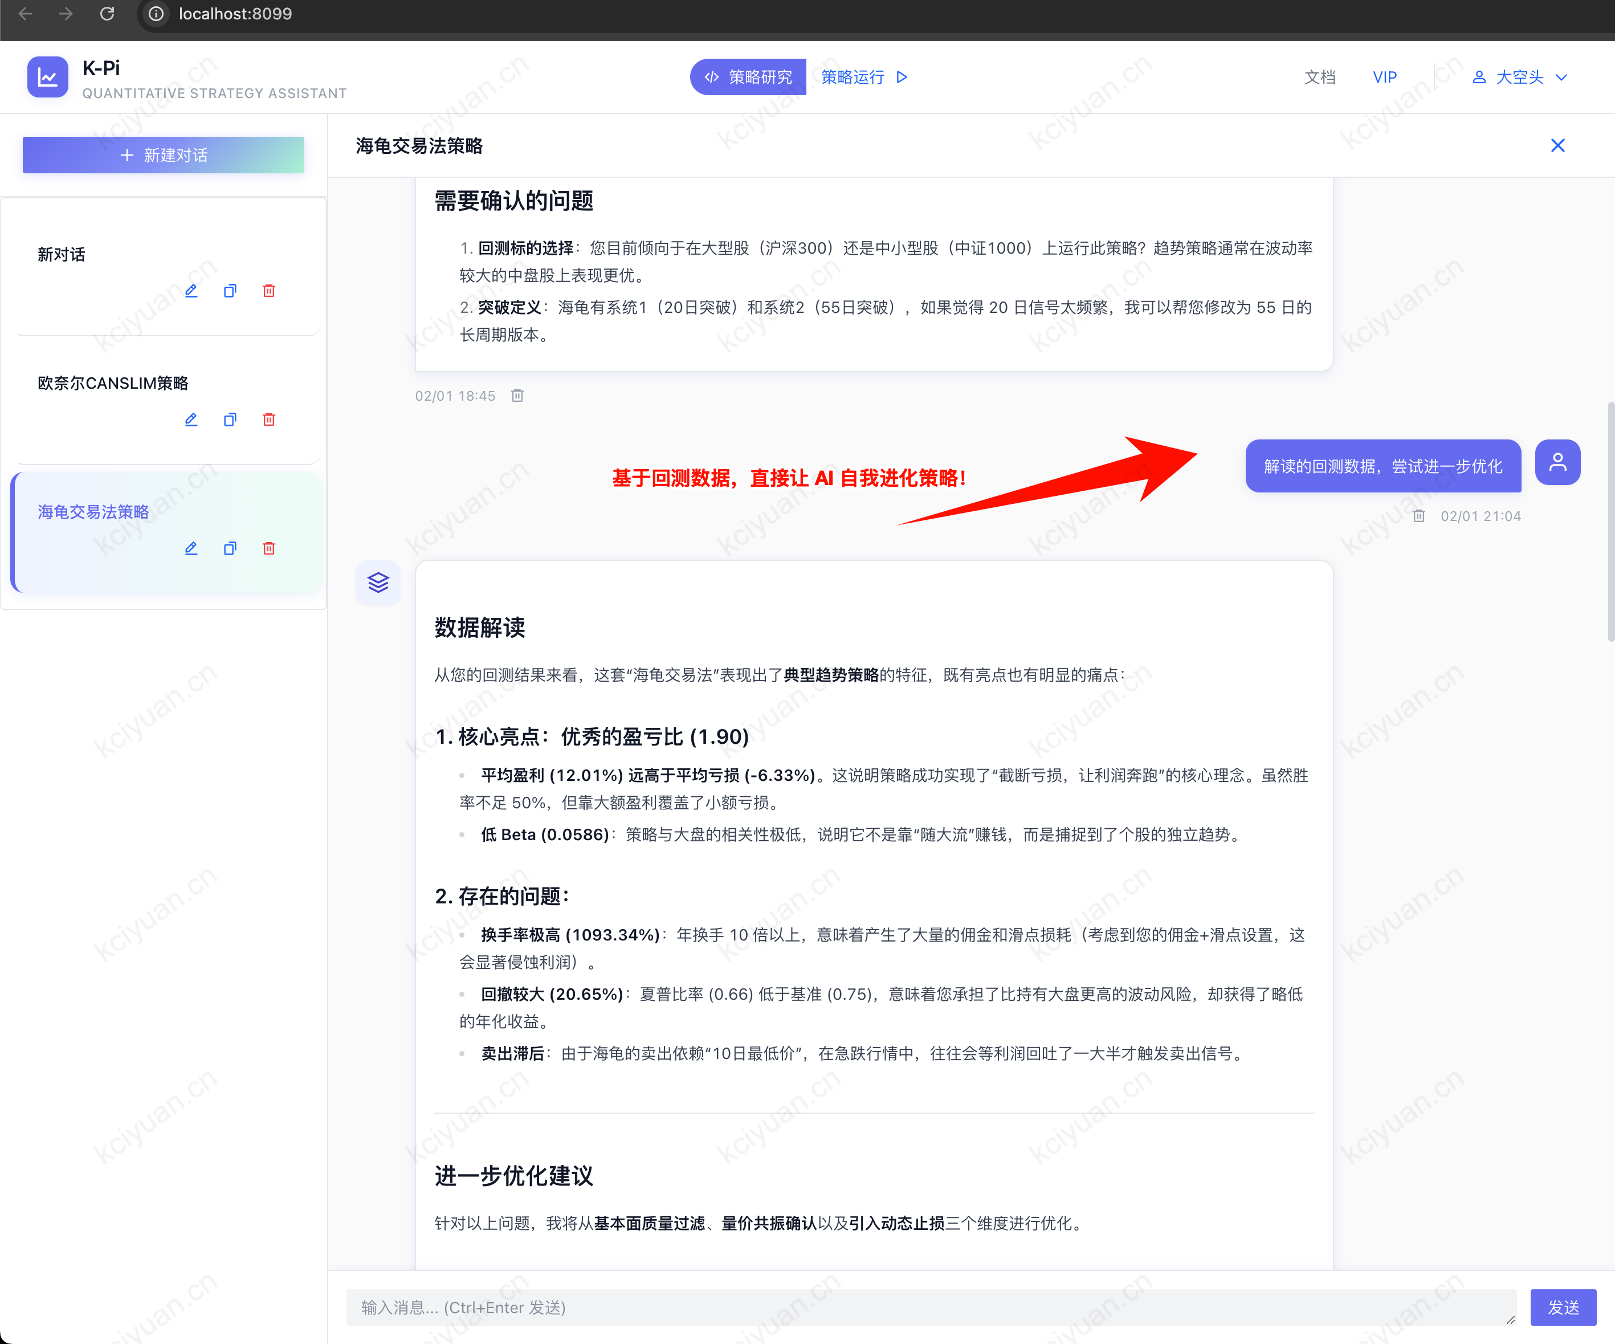Viewport: 1615px width, 1344px height.
Task: Click the layers icon beside the 数据解读 message
Action: tap(378, 583)
